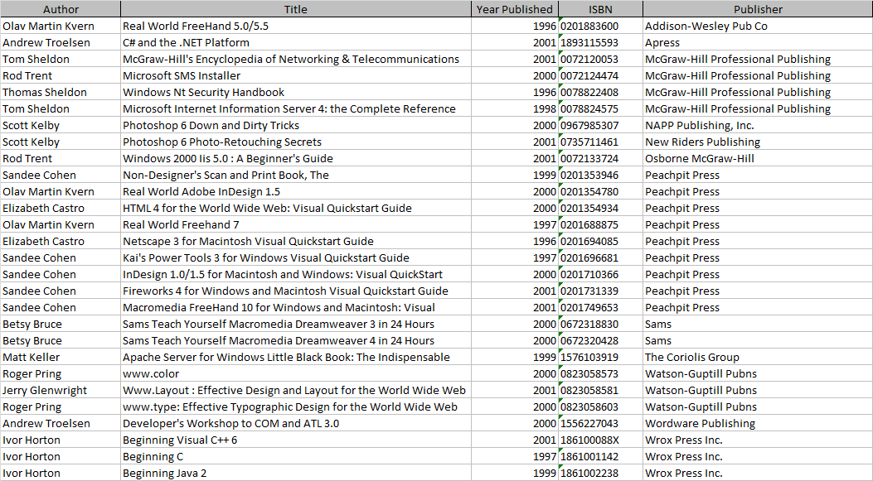Select year 1998 in the Tom Sheldon row
Image resolution: width=873 pixels, height=481 pixels.
pyautogui.click(x=515, y=109)
